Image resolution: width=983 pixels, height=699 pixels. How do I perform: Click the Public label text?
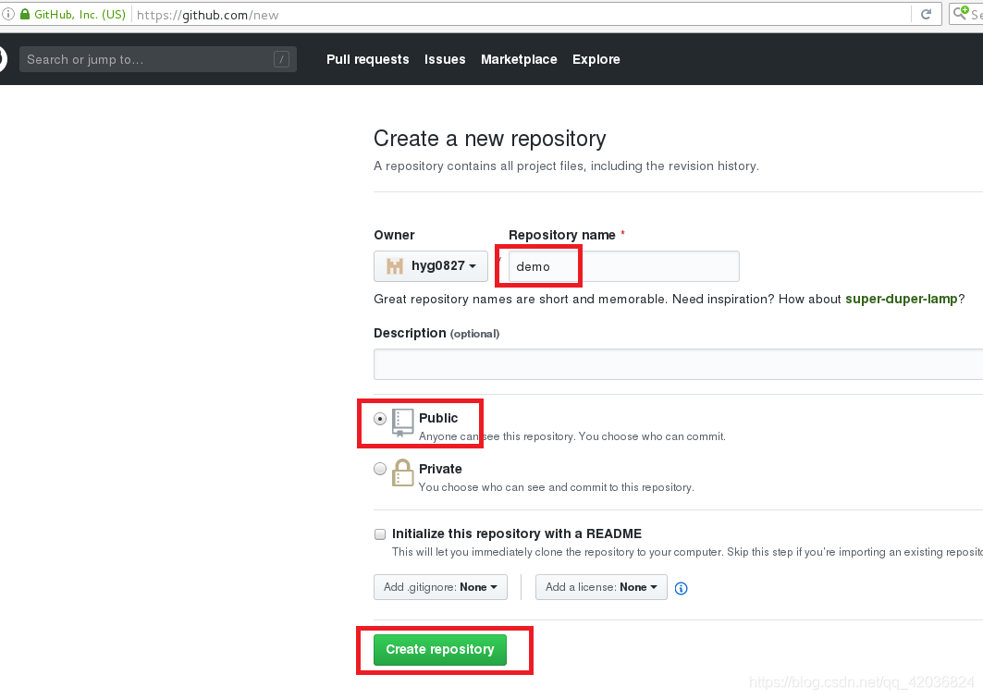point(438,418)
